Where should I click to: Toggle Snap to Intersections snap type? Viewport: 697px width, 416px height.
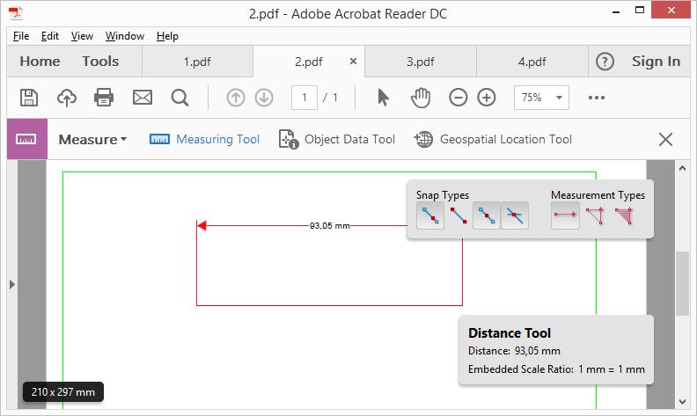click(515, 215)
